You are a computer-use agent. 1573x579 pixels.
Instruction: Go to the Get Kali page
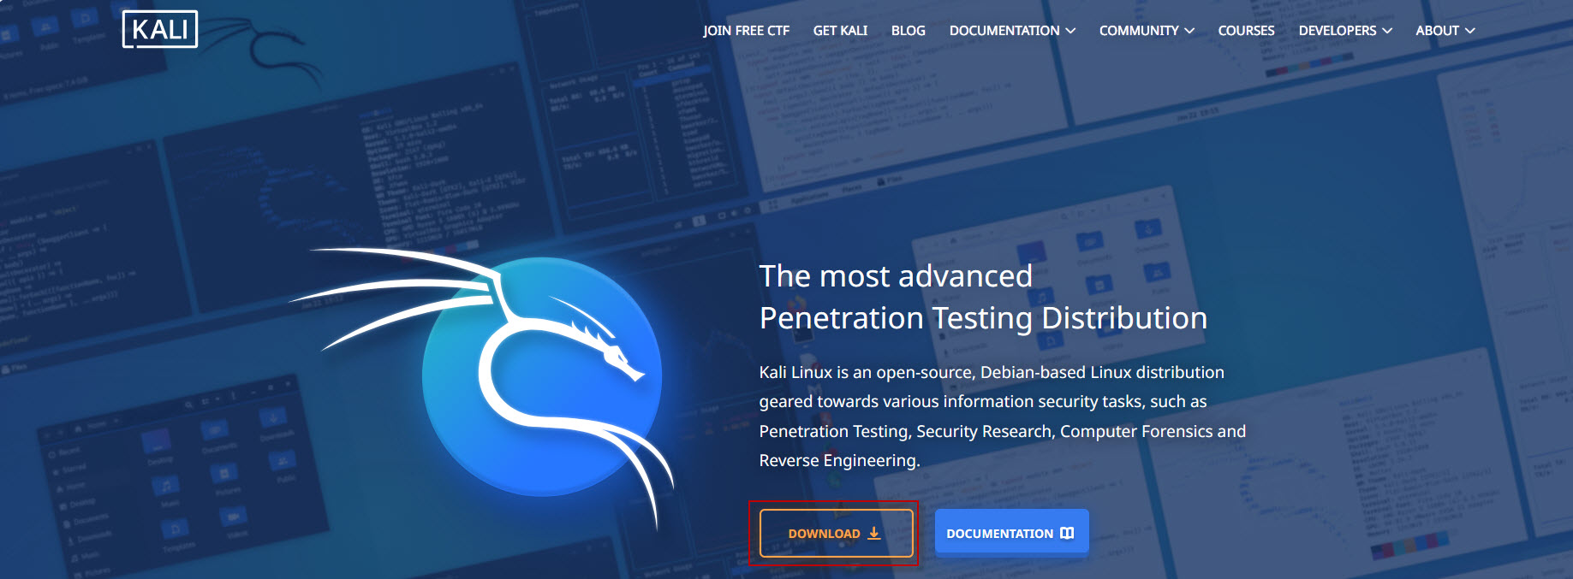tap(840, 31)
